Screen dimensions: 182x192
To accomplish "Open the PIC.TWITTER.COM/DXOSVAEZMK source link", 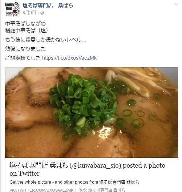I will pyautogui.click(x=41, y=190).
